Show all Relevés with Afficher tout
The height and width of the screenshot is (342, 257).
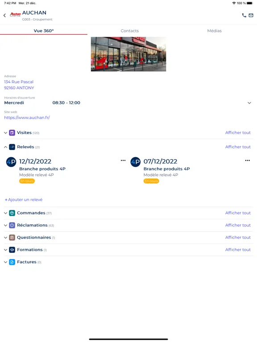[238, 147]
